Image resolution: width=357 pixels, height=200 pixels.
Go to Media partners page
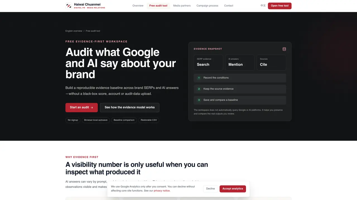pyautogui.click(x=182, y=6)
